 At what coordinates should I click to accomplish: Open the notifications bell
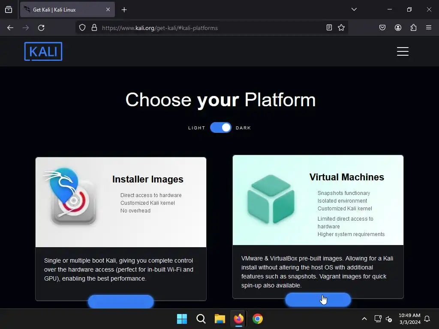pos(427,319)
